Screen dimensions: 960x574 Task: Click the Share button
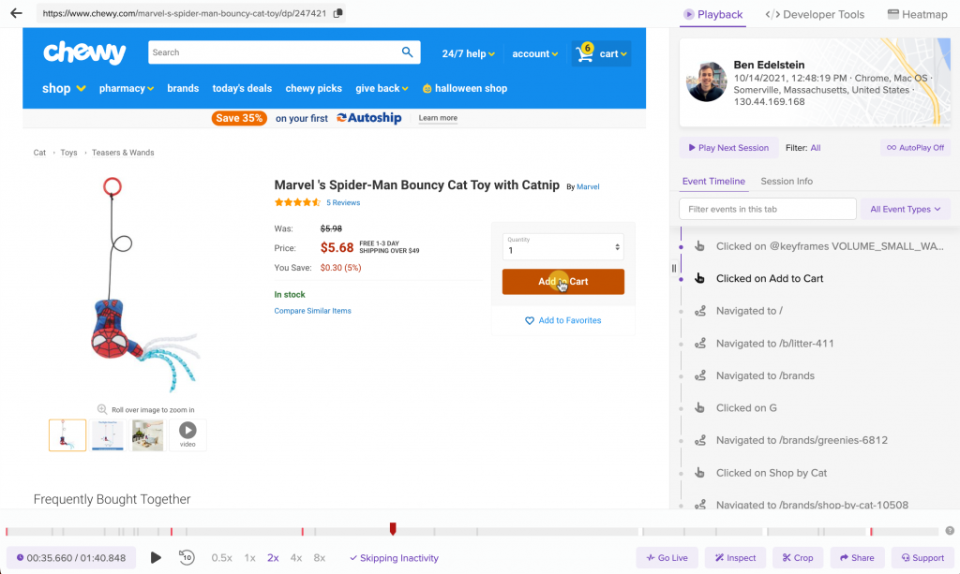[x=857, y=557]
